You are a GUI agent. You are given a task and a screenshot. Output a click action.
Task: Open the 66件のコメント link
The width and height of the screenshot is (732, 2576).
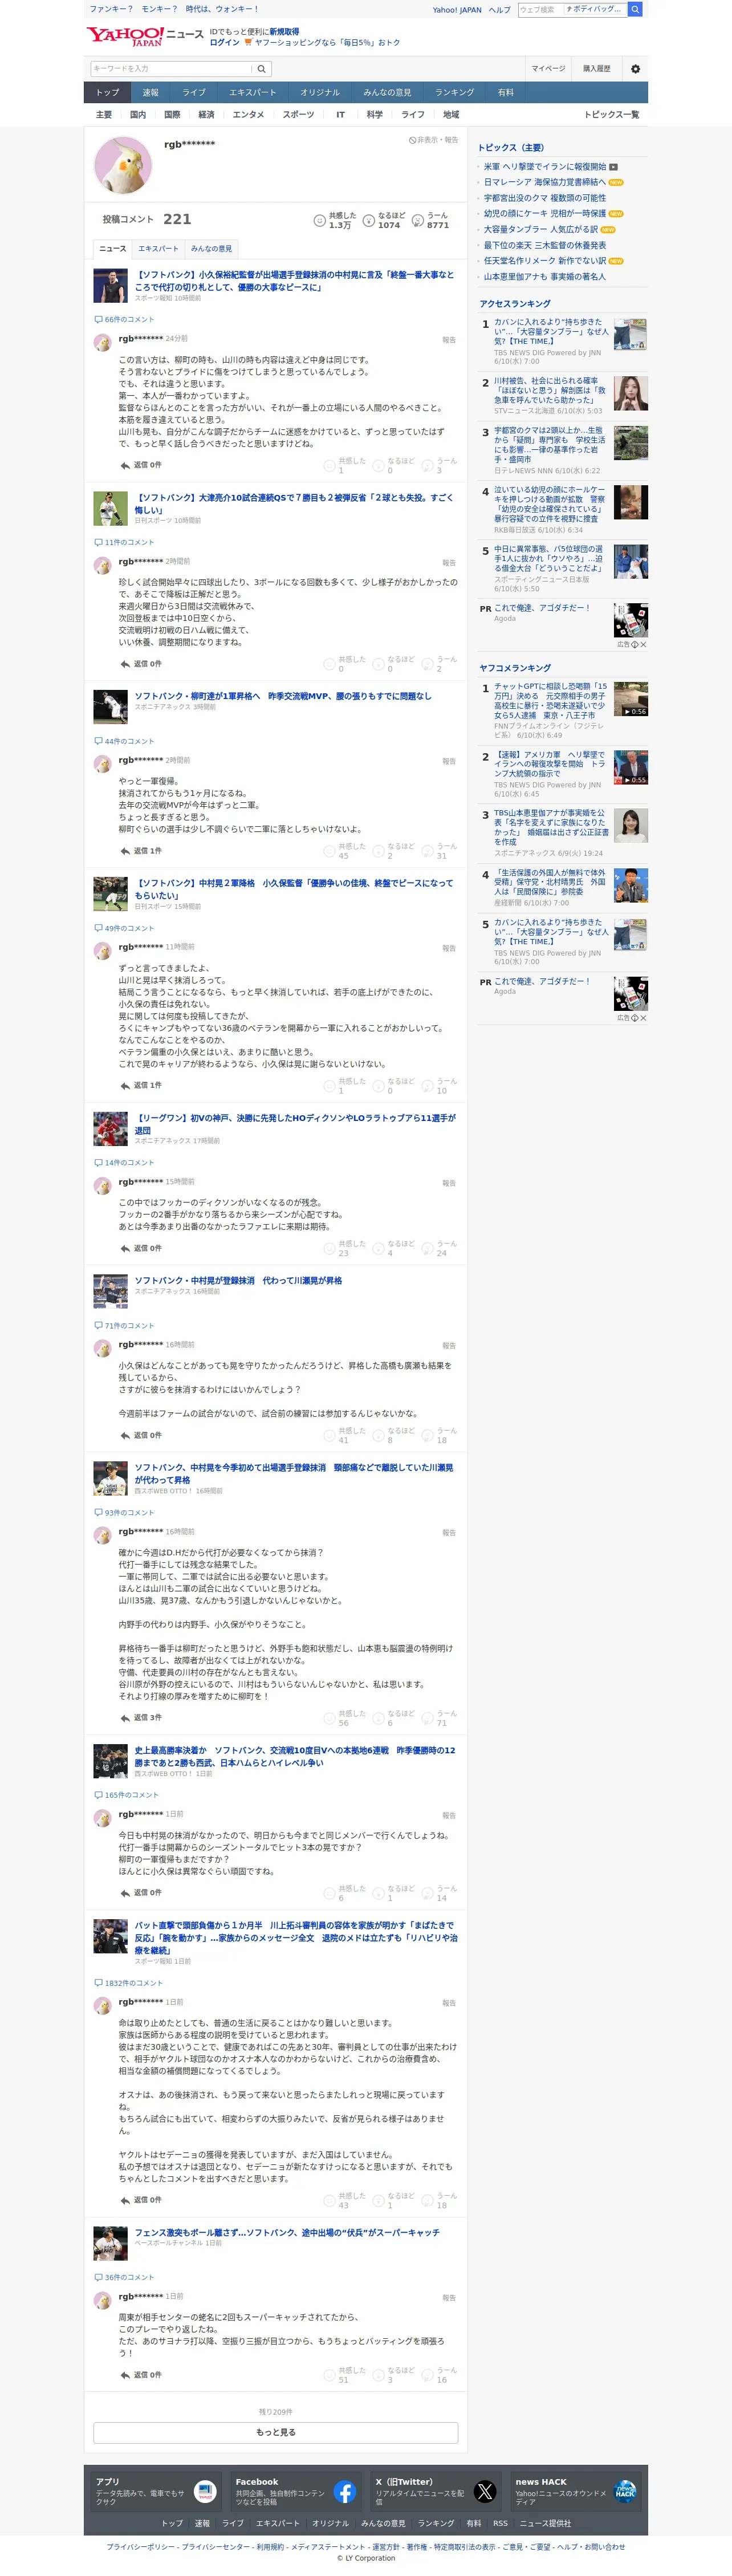[x=130, y=320]
